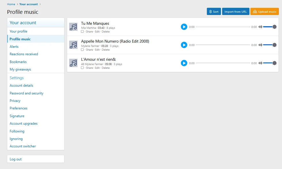Click the L'Amour n'est rien& title

[x=99, y=60]
